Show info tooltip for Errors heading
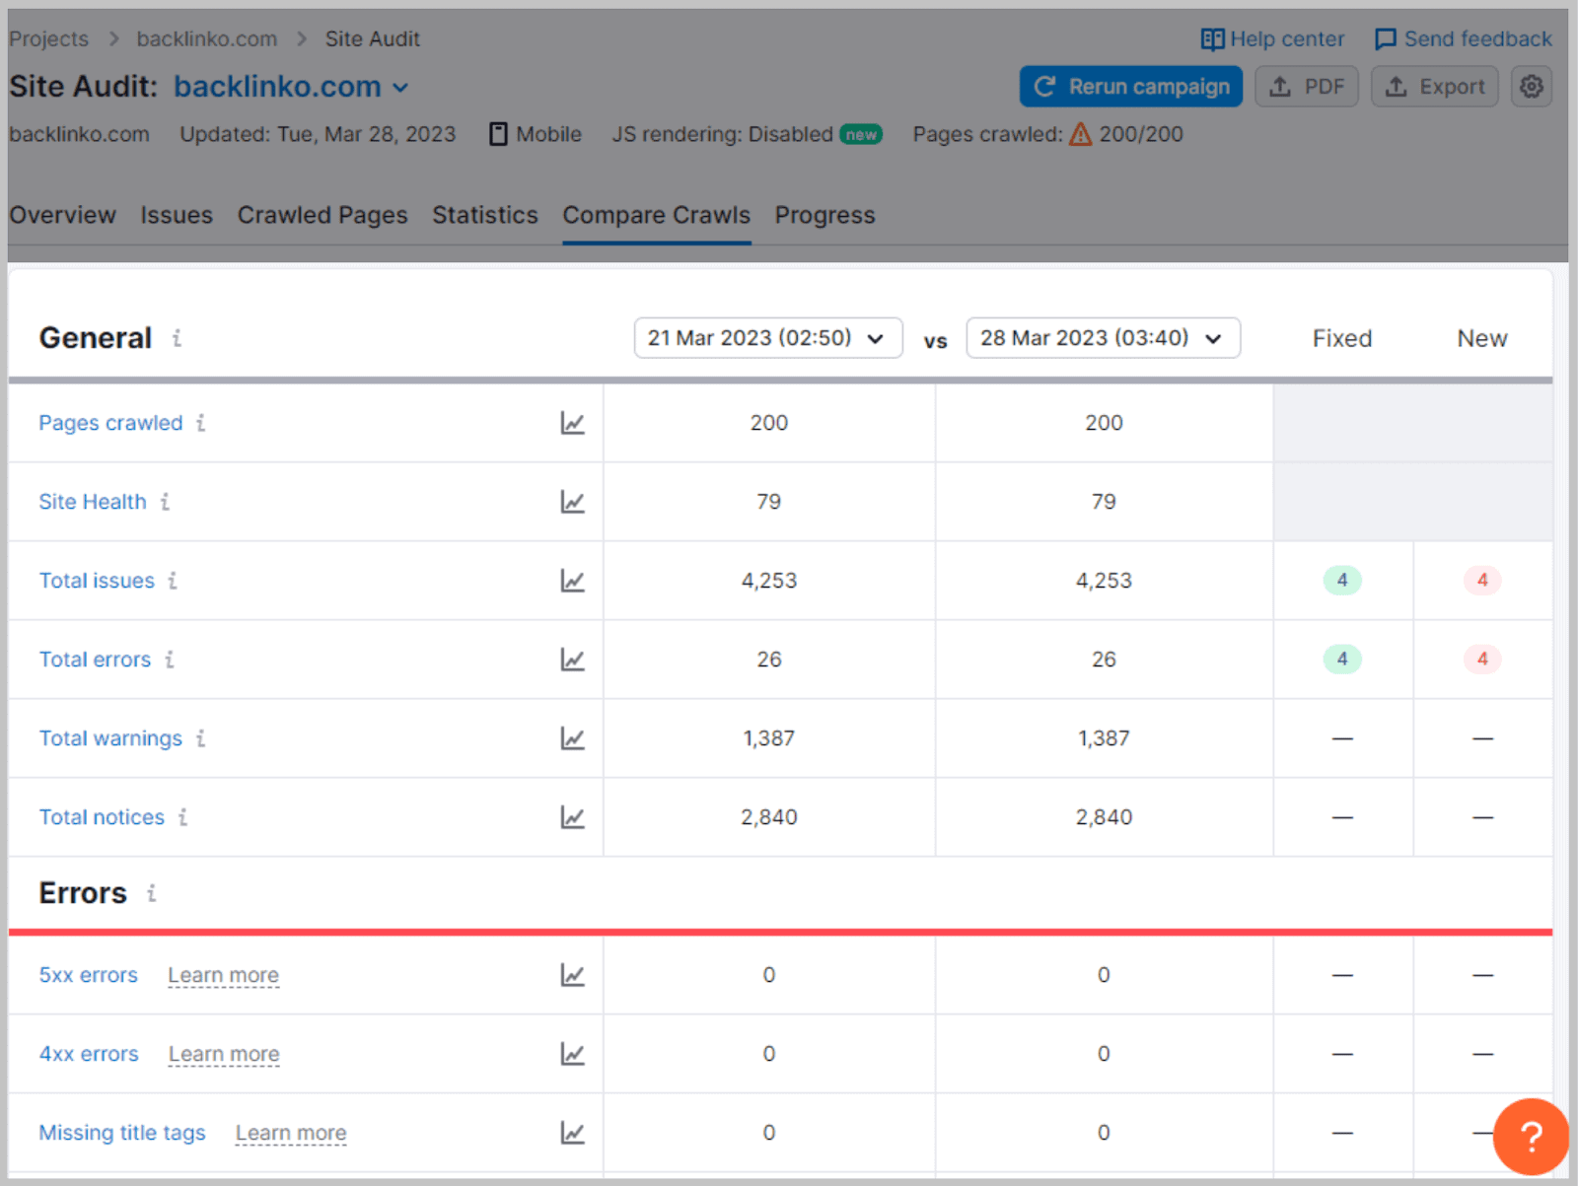1578x1186 pixels. click(151, 893)
